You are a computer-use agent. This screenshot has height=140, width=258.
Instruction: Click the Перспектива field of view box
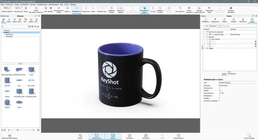click(x=104, y=8)
